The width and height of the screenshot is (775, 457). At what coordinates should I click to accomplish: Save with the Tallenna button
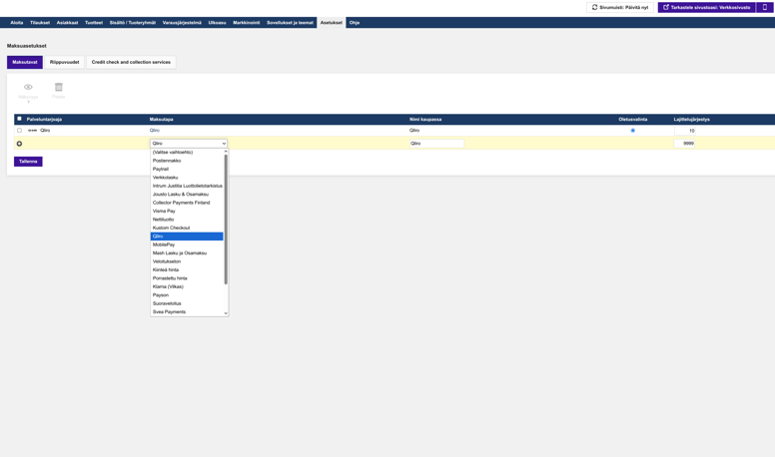[28, 162]
